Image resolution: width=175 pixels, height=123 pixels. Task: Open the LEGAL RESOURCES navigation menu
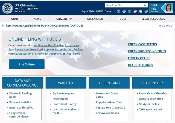click(153, 19)
